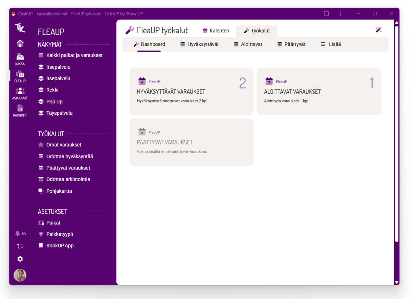Open settings gear in sidebar

click(20, 259)
